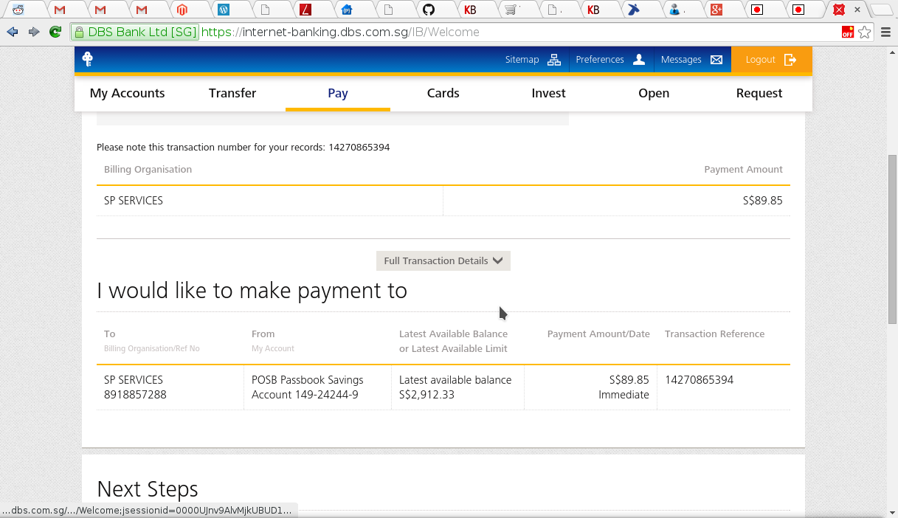Screen dimensions: 898x518
Task: Switch to the Magento browser tab
Action: [x=182, y=10]
